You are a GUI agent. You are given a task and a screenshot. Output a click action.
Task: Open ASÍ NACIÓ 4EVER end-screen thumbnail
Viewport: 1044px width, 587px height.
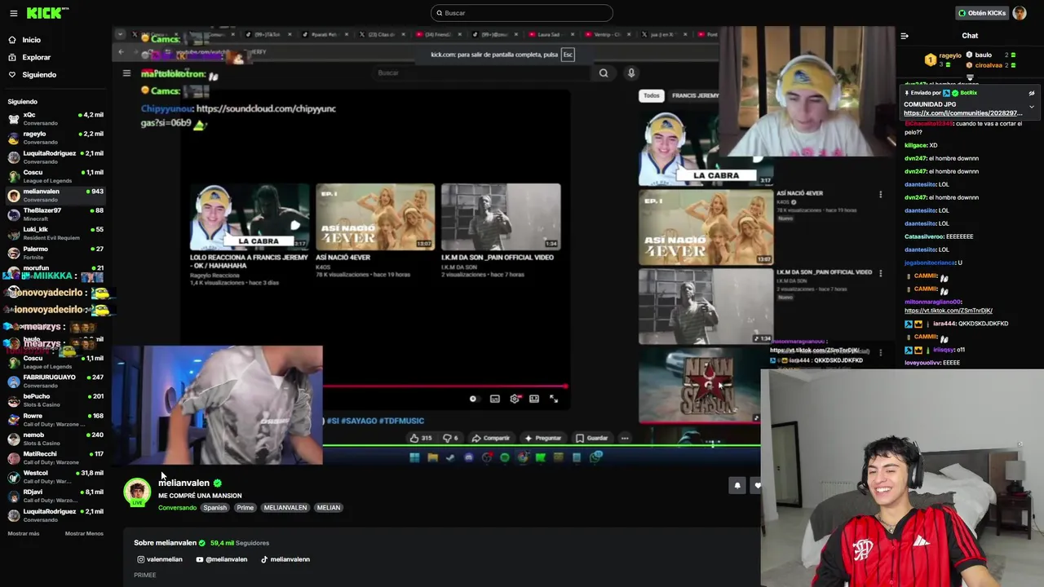(x=375, y=217)
